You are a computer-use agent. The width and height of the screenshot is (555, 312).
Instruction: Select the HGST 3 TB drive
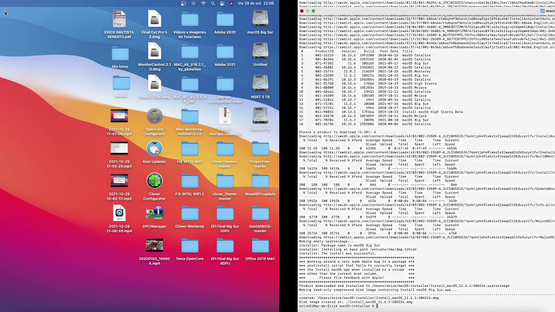(260, 84)
